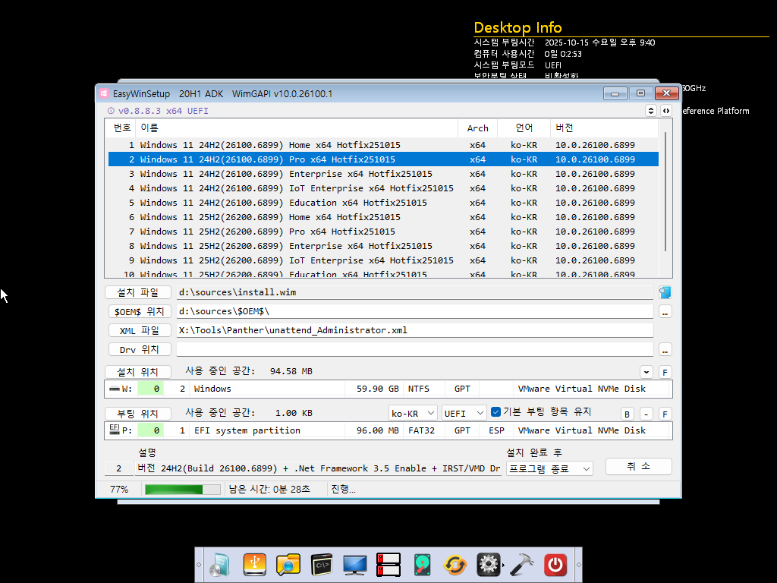Image resolution: width=777 pixels, height=583 pixels.
Task: Open the hammer tools icon in dock
Action: point(522,565)
